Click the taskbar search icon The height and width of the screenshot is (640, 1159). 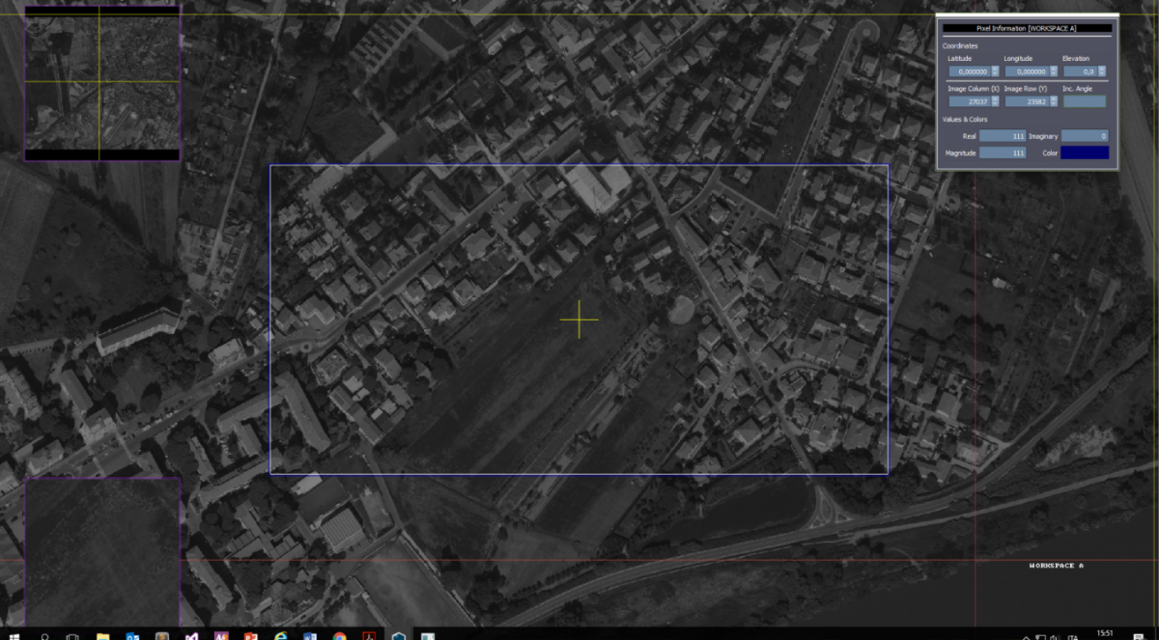tap(44, 634)
